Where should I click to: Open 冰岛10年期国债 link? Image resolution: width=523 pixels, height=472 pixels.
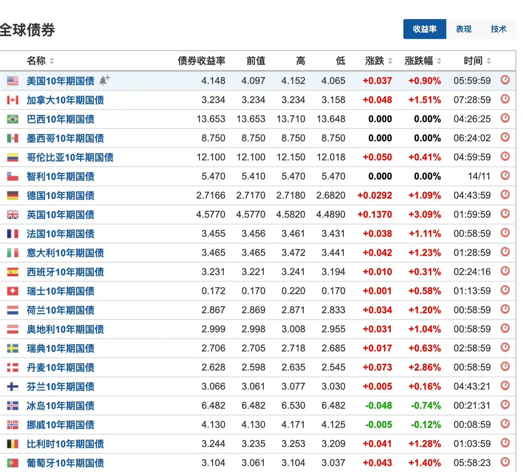(60, 406)
